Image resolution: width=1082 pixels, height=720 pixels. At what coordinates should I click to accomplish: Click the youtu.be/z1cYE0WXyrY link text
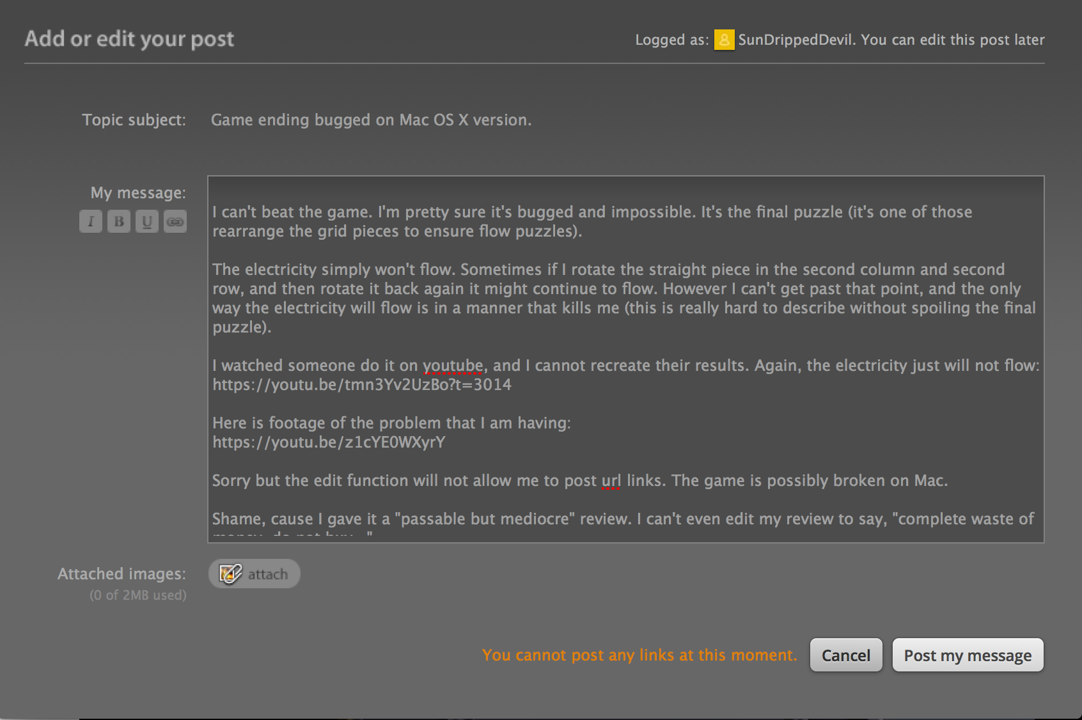point(329,442)
